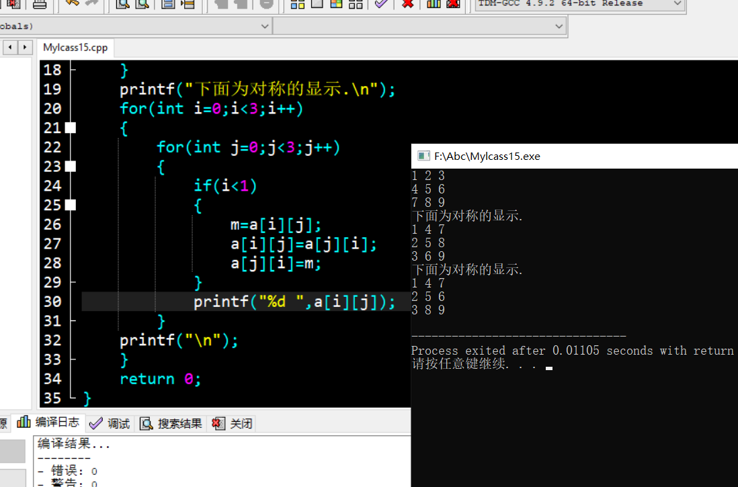738x487 pixels.
Task: Collapse the code fold at line 25
Action: tap(71, 205)
